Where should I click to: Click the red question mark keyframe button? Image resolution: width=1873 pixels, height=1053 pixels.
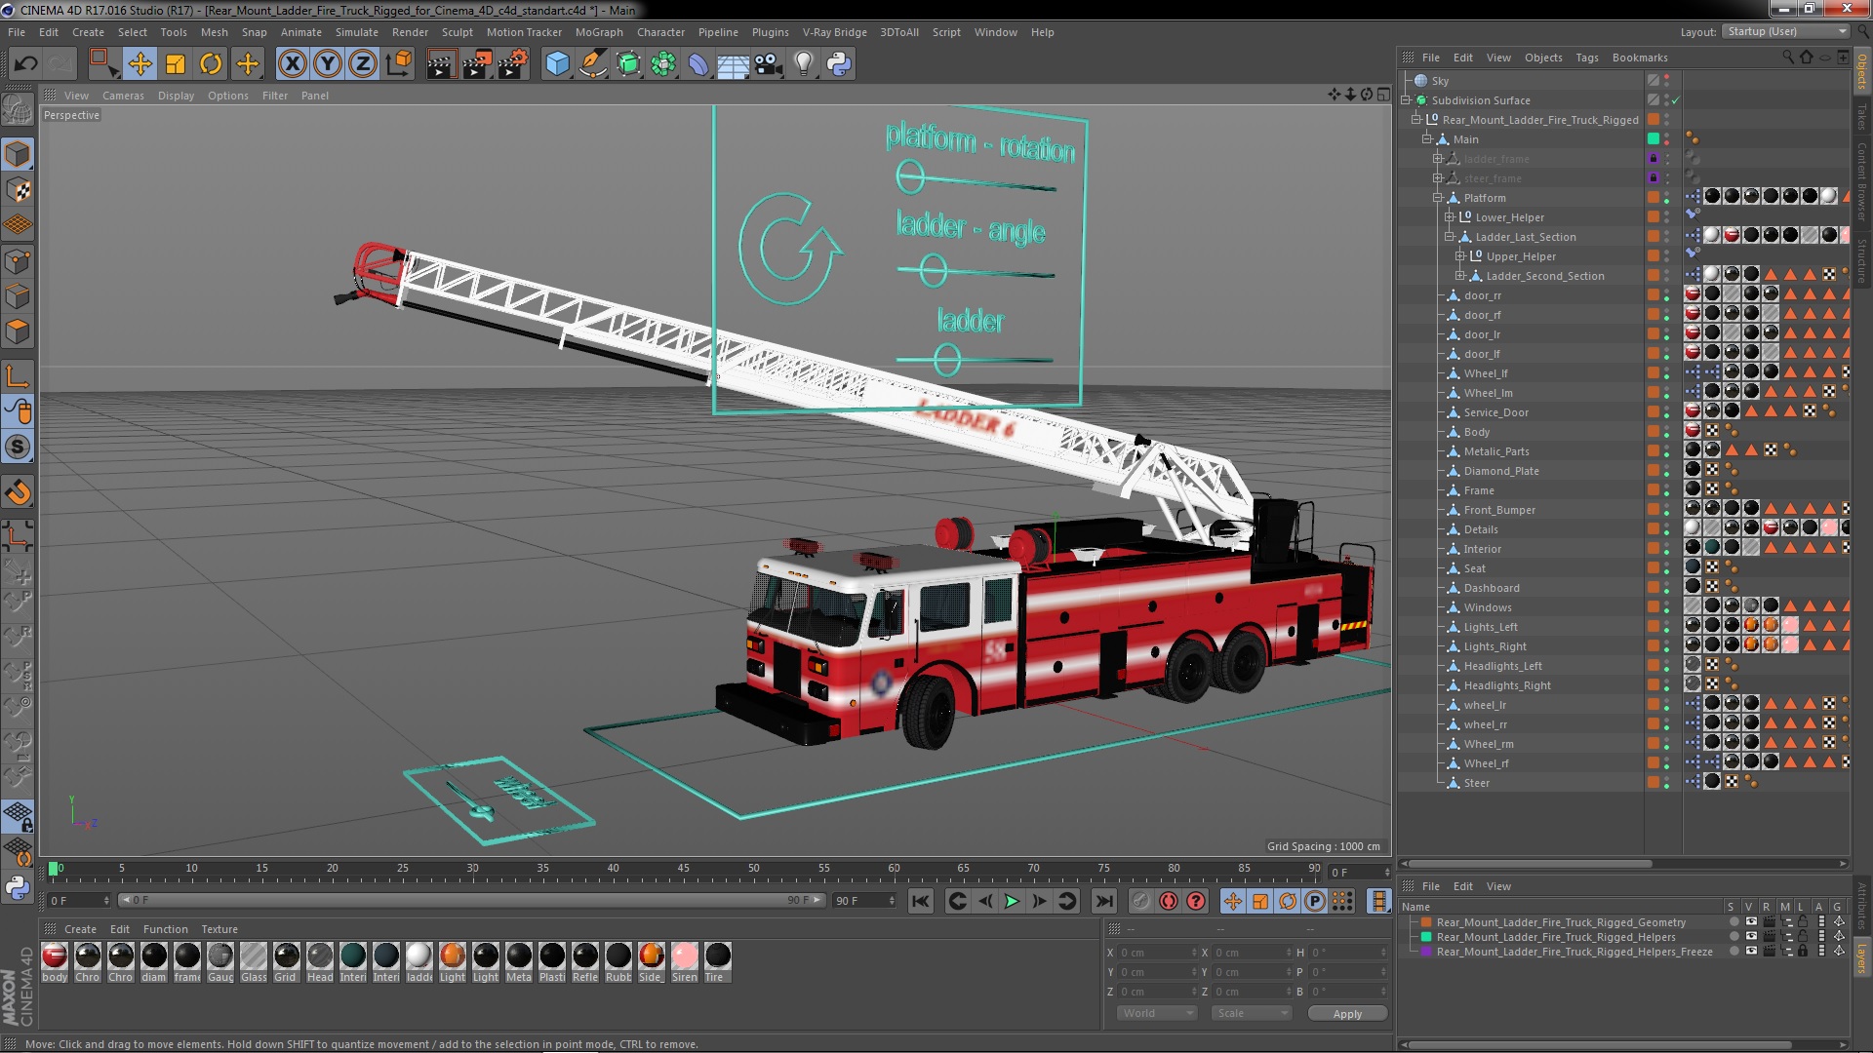tap(1195, 902)
